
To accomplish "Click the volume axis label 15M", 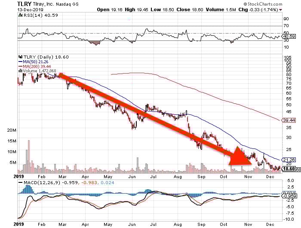I will tap(12, 141).
